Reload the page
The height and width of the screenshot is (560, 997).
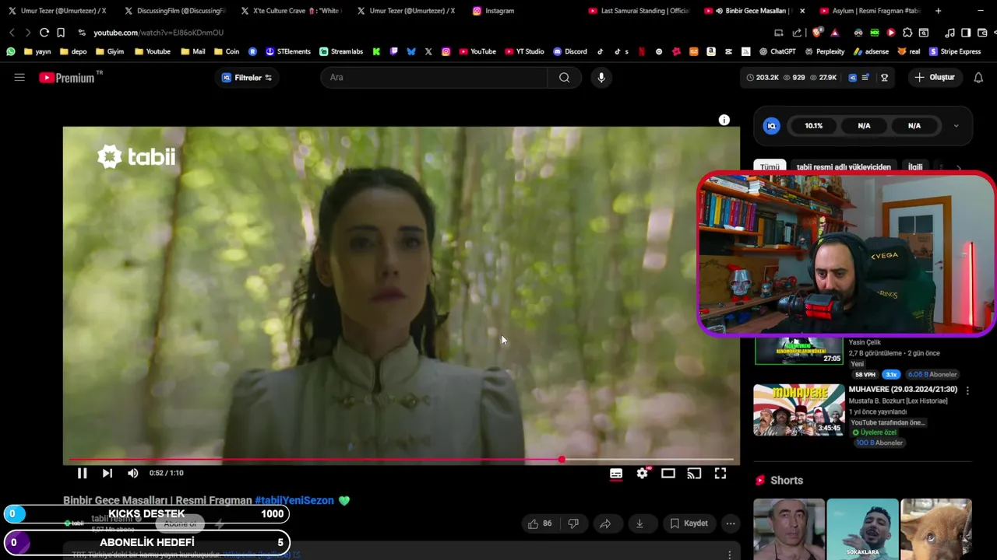pyautogui.click(x=44, y=33)
